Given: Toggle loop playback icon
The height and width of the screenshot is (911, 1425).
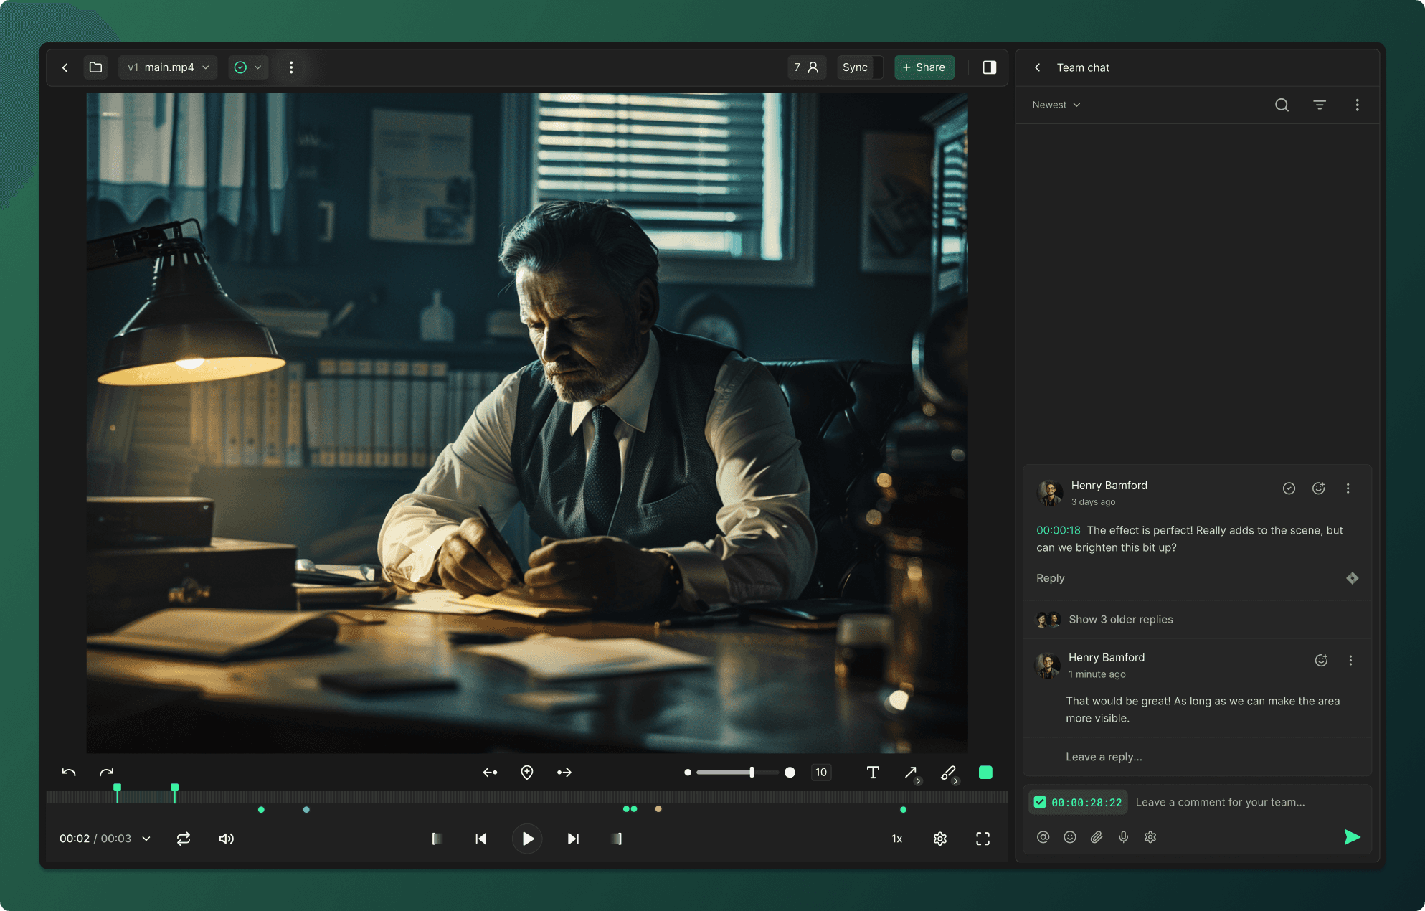Looking at the screenshot, I should click(184, 839).
